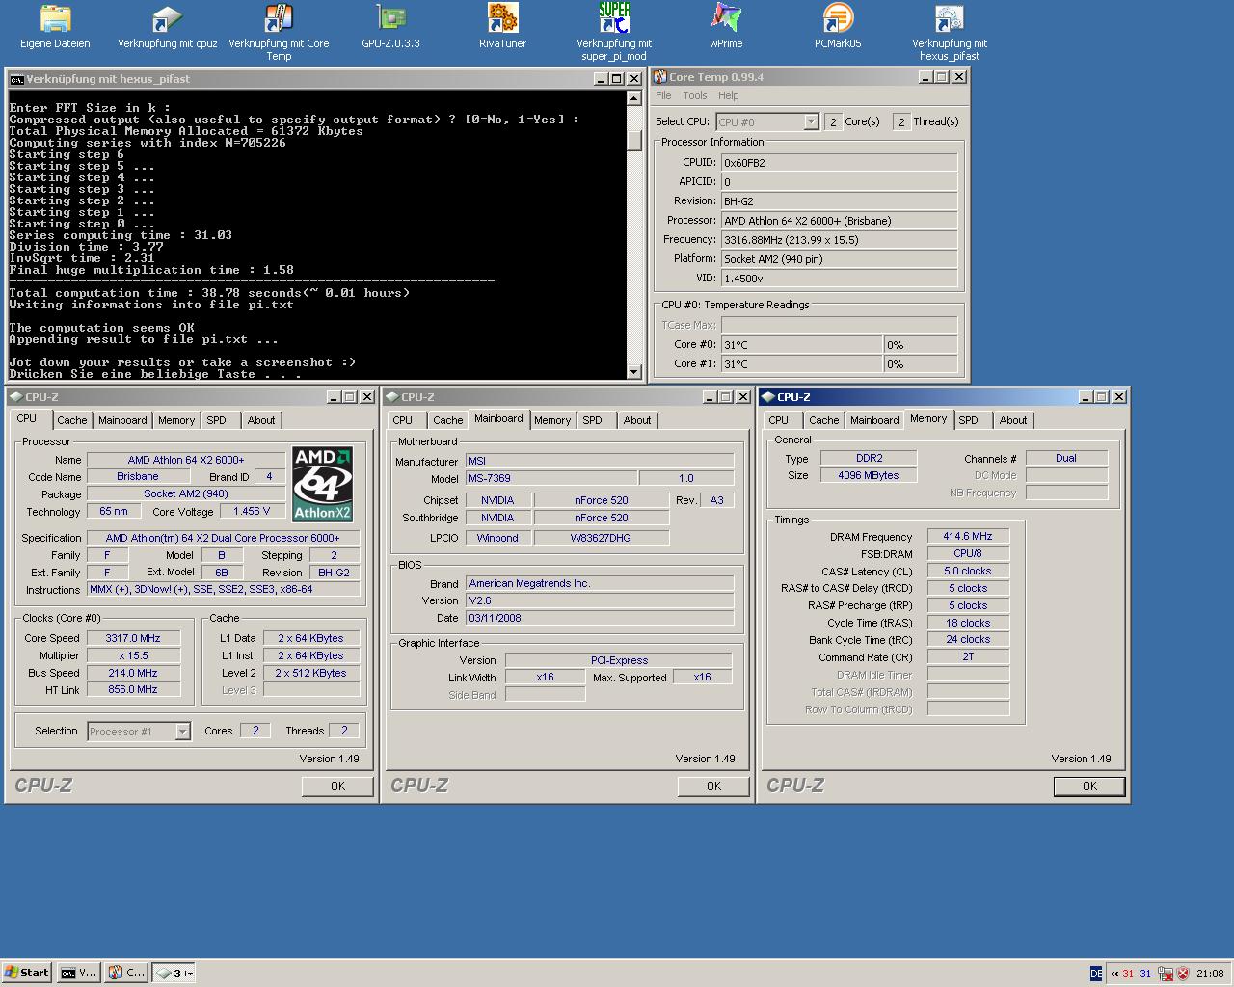Open Help menu in Core Temp
The image size is (1234, 987).
(729, 95)
